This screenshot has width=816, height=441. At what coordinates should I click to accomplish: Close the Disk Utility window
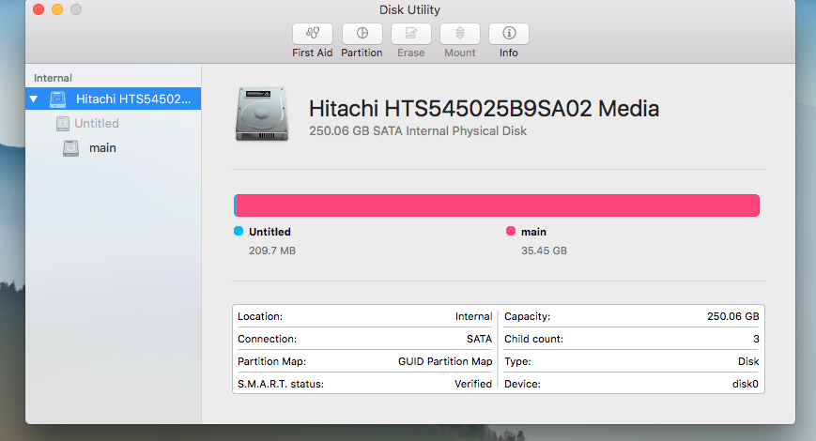tap(38, 9)
